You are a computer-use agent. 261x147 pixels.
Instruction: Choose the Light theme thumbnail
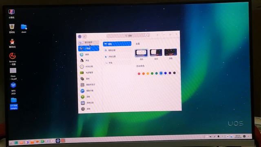click(x=141, y=53)
